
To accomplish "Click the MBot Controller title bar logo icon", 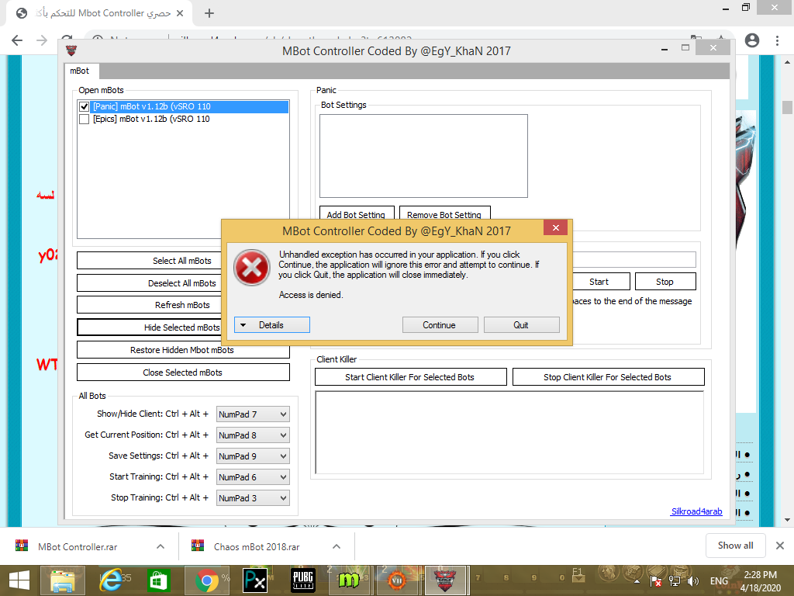I will pos(71,50).
